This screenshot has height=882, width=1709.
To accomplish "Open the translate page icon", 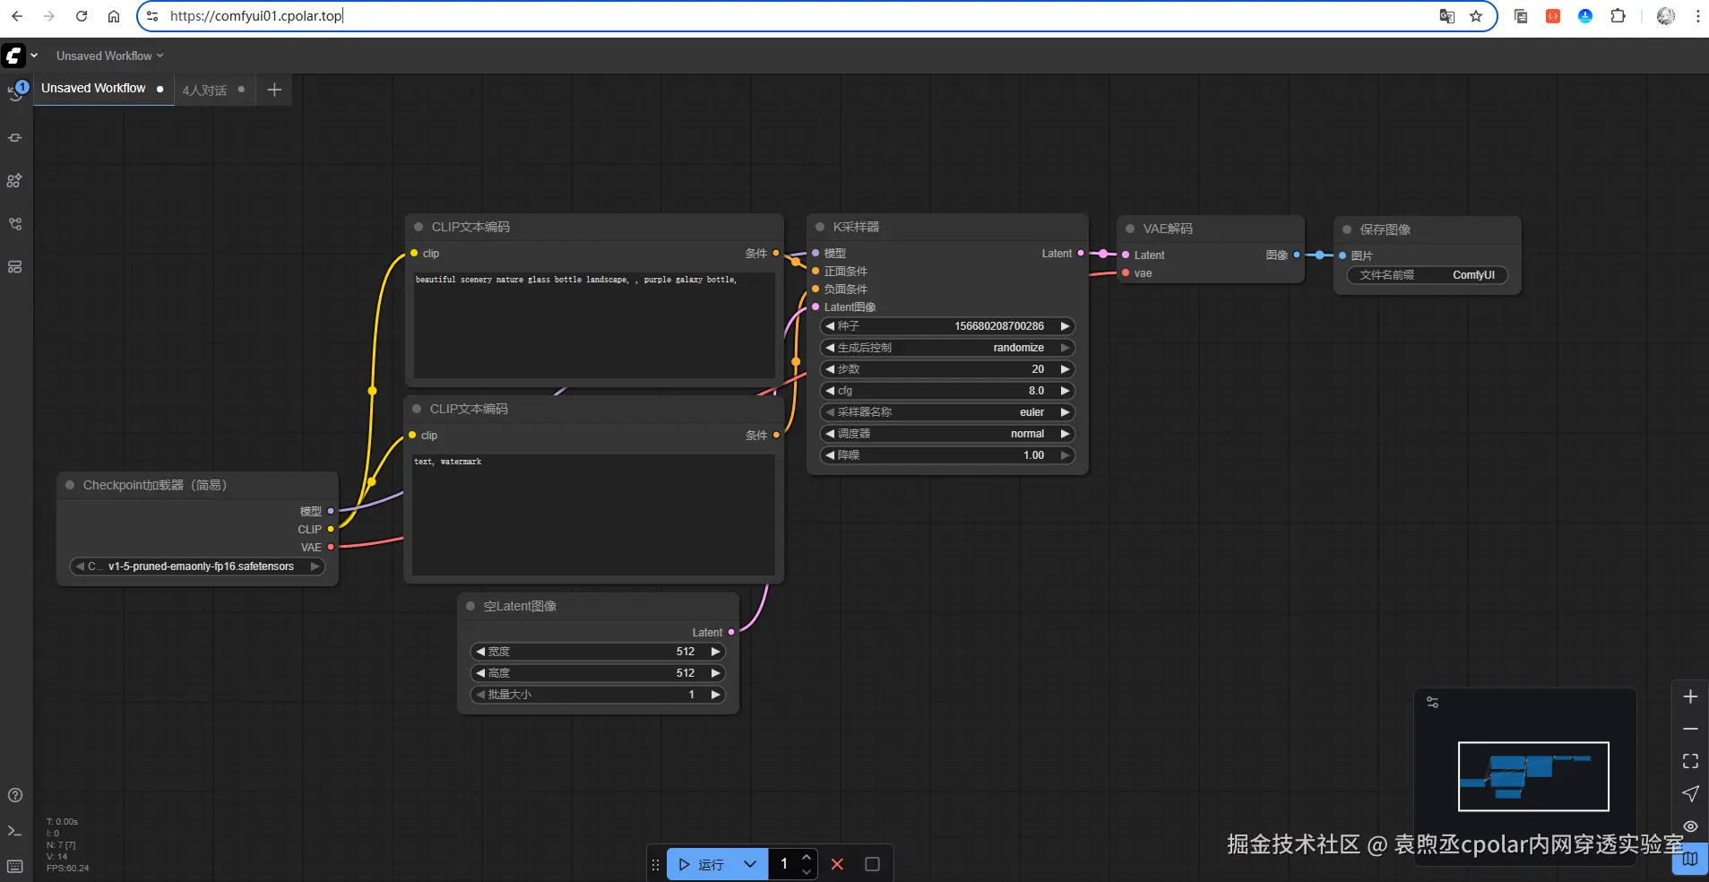I will [1446, 16].
